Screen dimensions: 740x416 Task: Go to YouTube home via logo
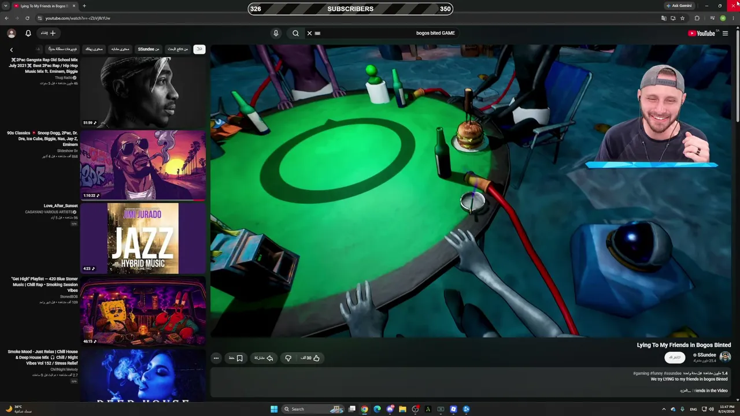click(x=701, y=34)
